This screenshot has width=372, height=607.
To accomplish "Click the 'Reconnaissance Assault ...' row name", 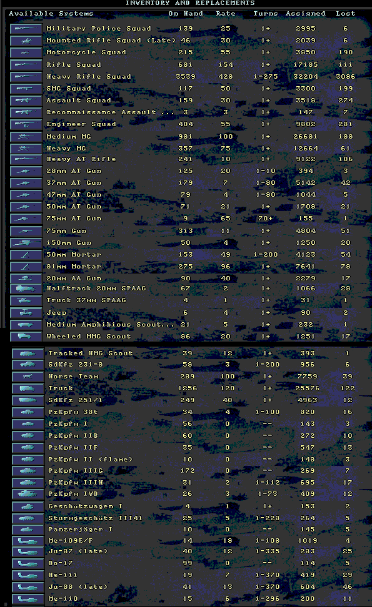I will (110, 112).
